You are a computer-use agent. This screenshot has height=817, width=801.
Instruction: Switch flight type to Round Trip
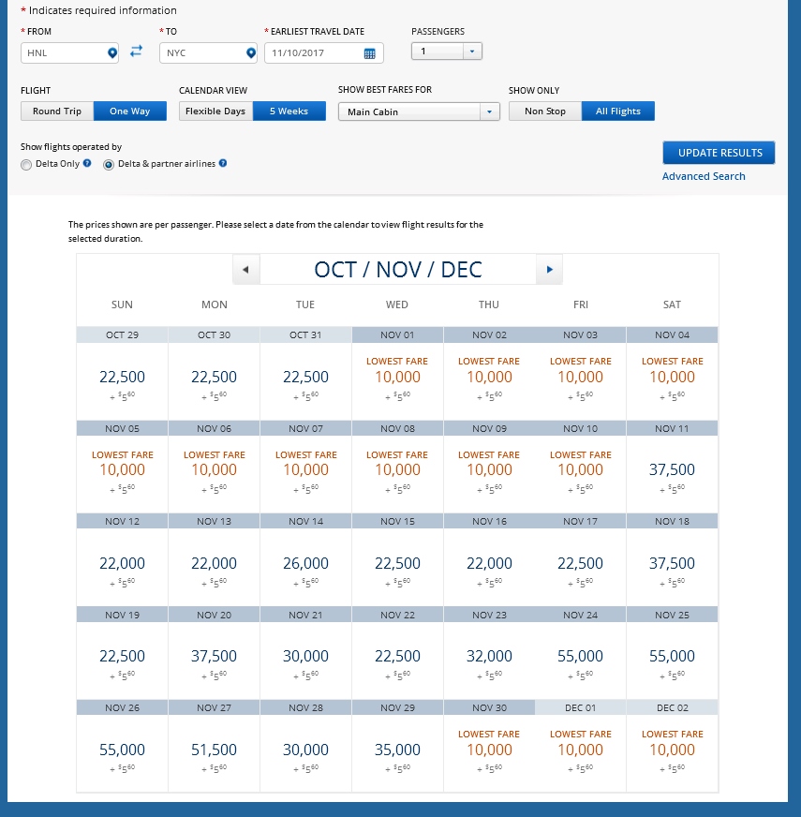(x=56, y=111)
